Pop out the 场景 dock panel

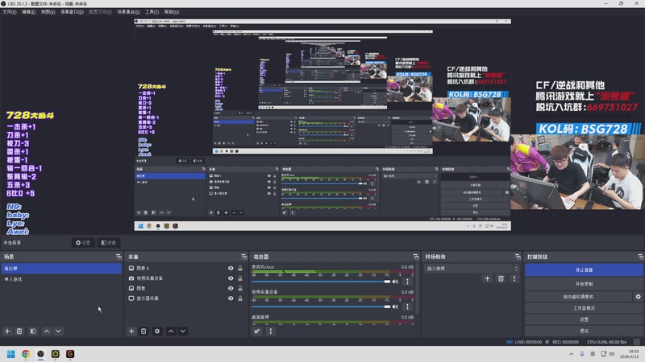119,257
